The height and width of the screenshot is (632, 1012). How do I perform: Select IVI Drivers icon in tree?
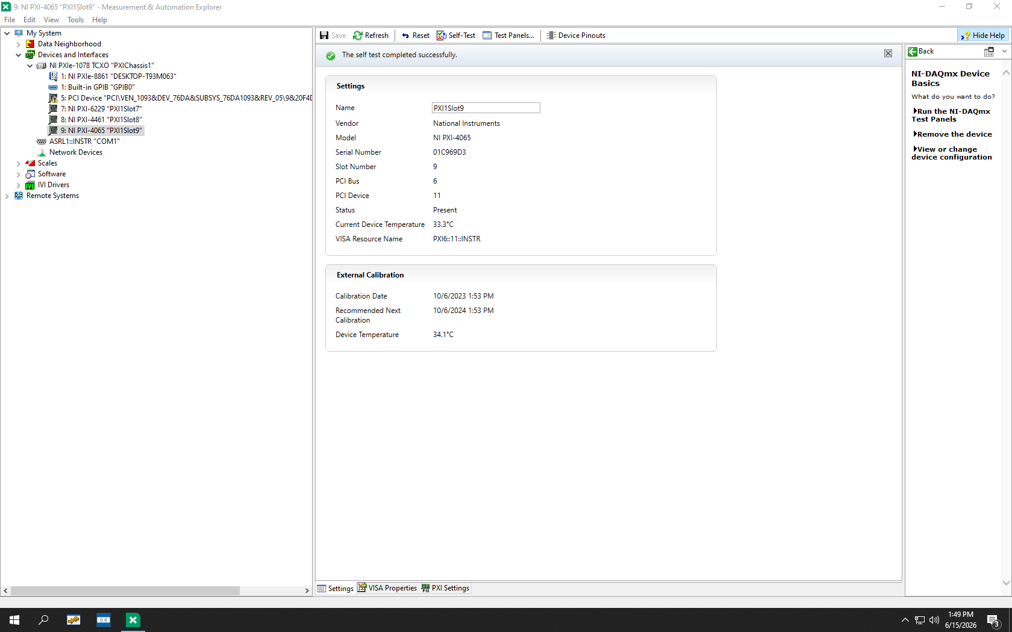tap(30, 185)
